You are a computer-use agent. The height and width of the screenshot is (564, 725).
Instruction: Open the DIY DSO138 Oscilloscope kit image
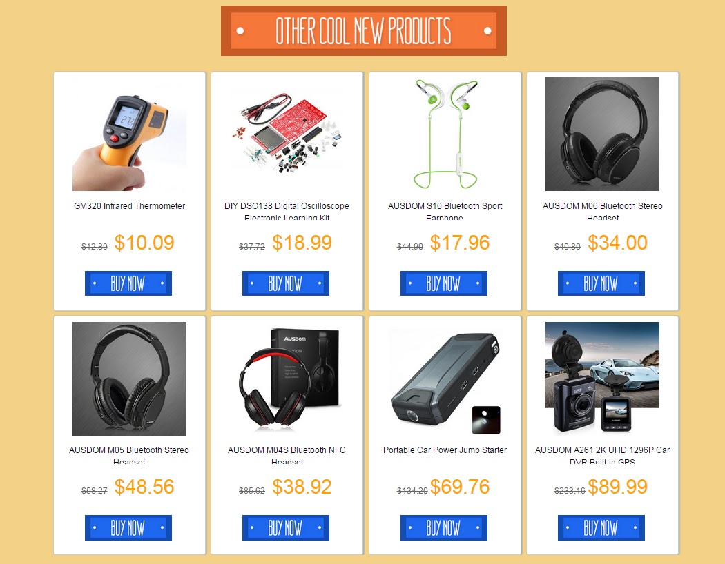point(287,134)
